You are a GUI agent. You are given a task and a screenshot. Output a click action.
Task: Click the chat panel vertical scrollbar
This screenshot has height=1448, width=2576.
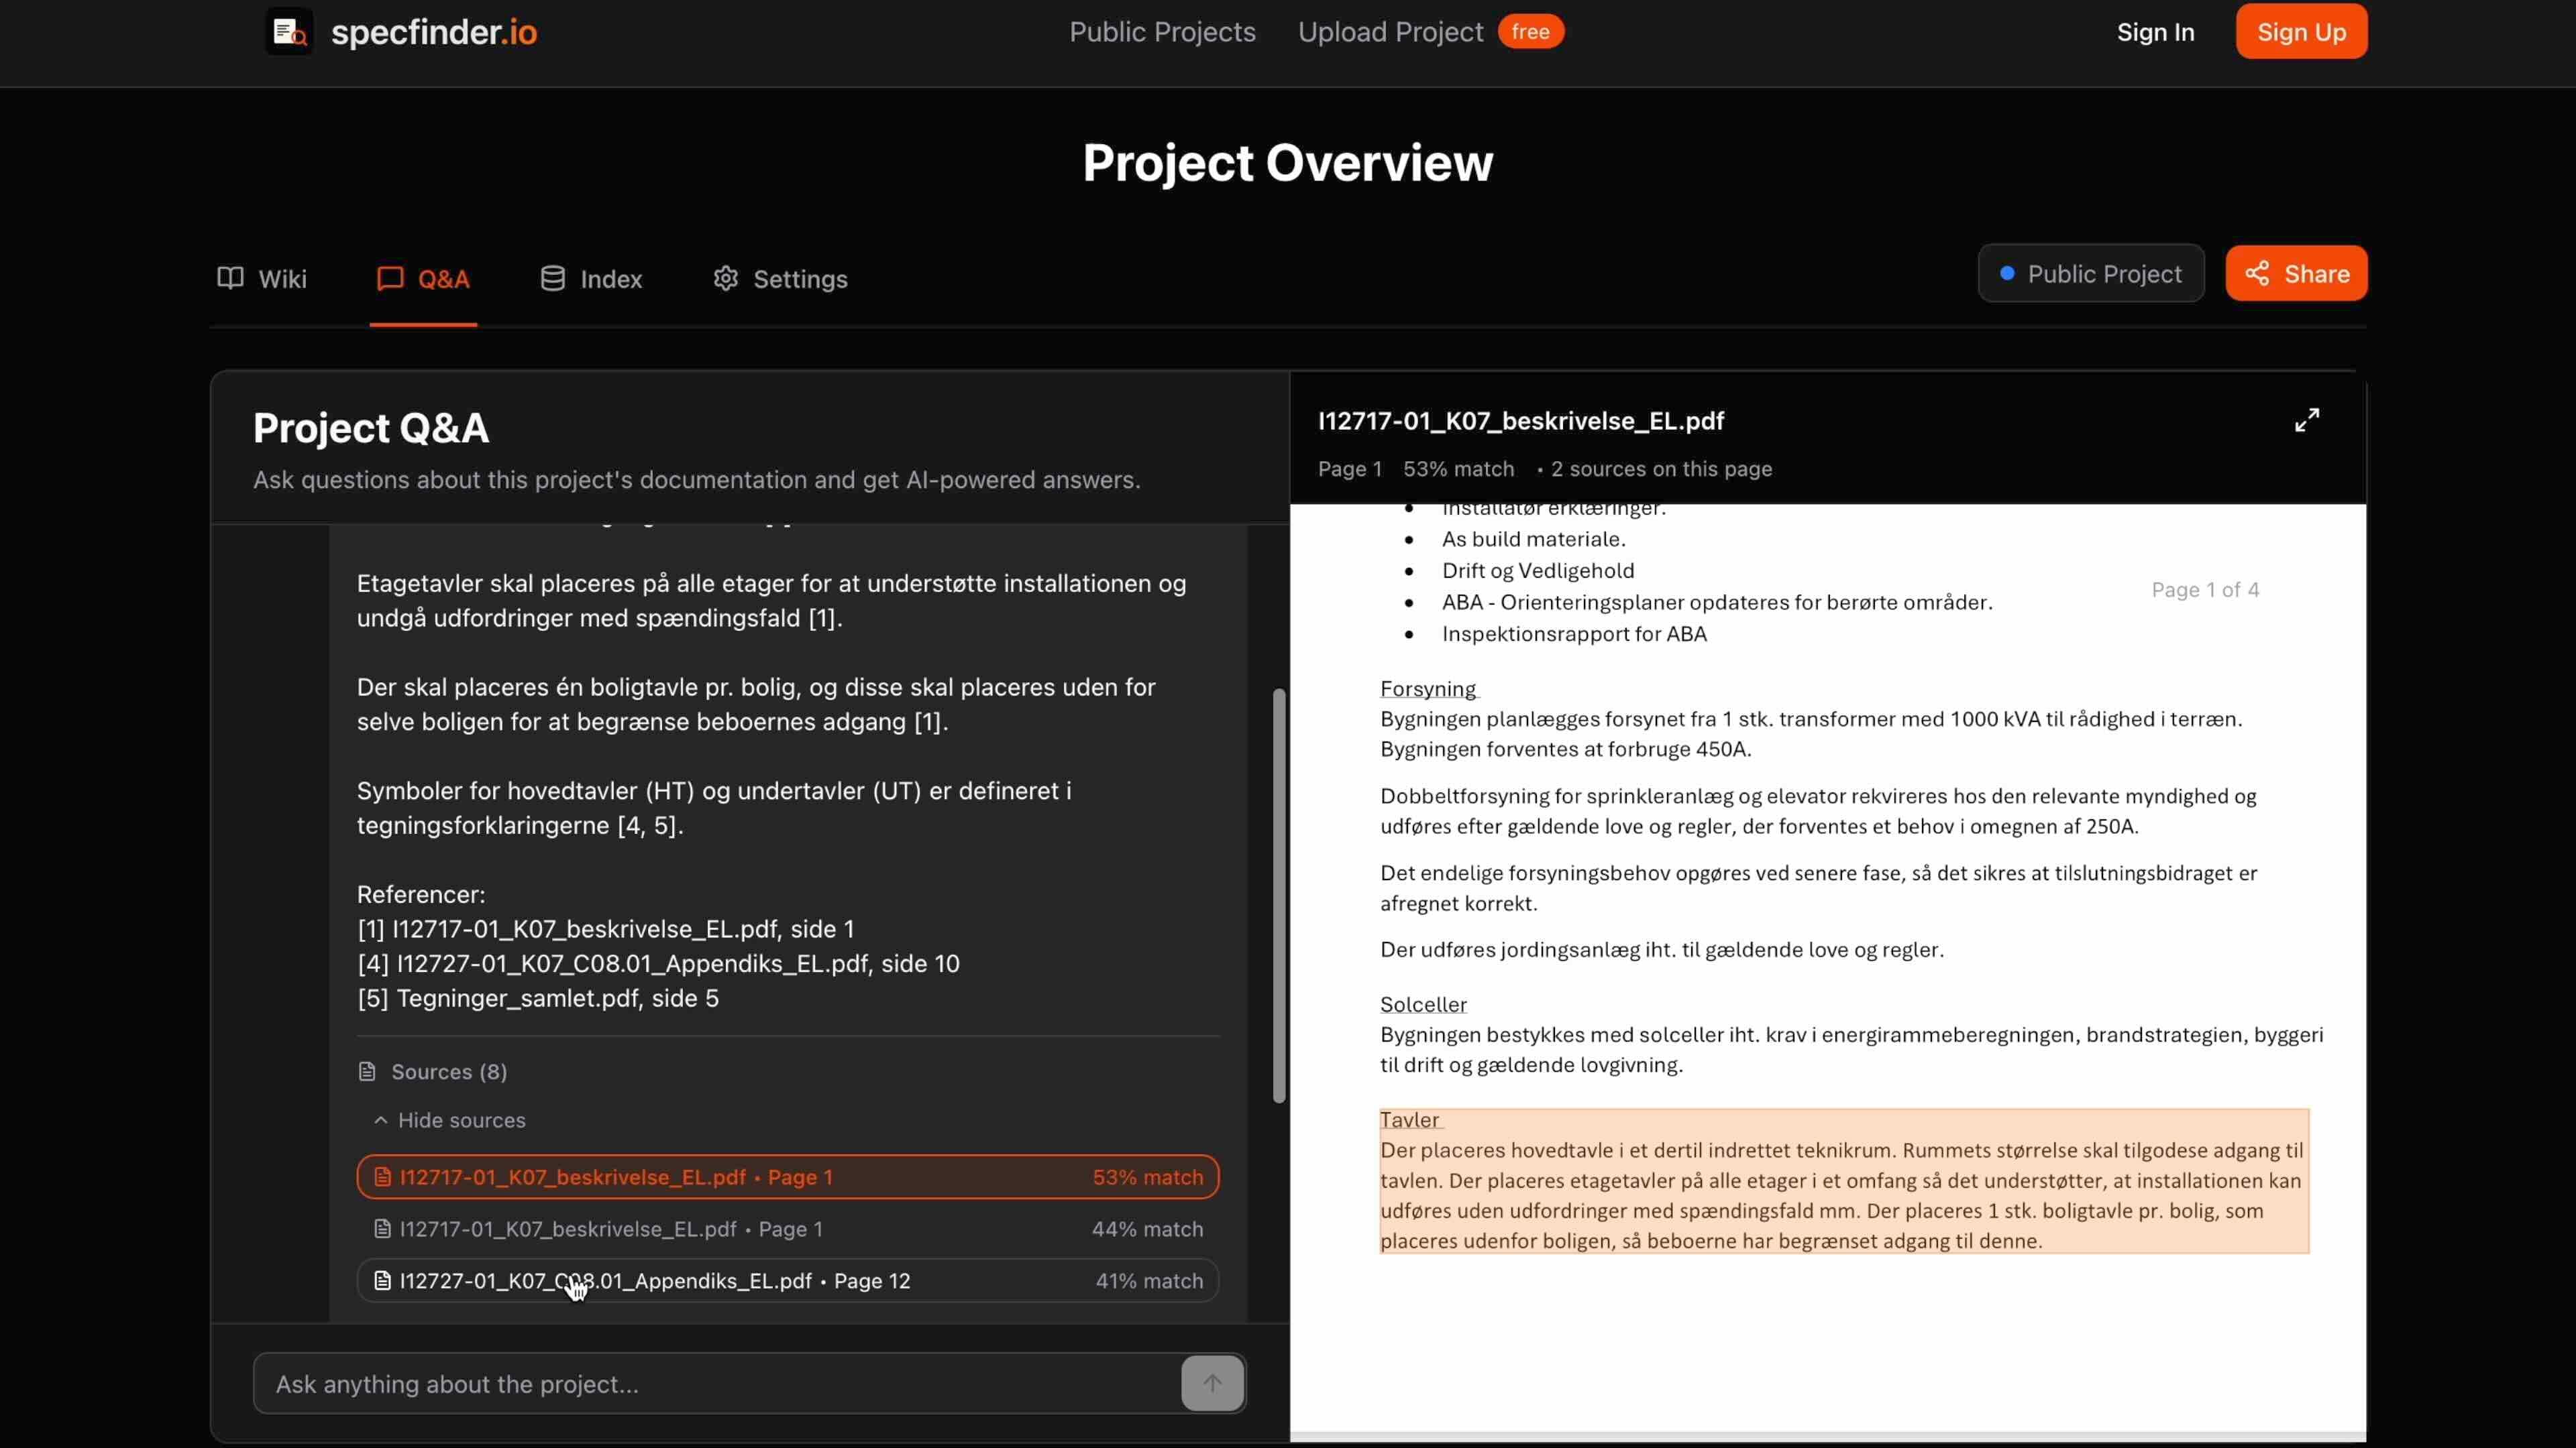pos(1278,896)
